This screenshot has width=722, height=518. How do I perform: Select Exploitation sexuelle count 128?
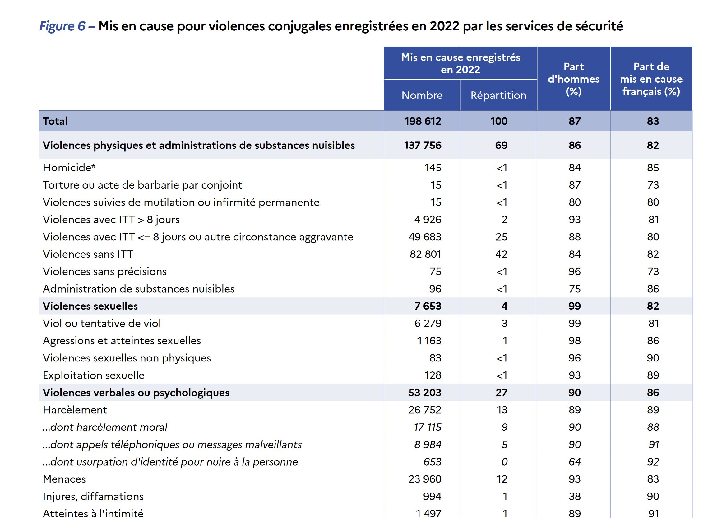point(433,375)
